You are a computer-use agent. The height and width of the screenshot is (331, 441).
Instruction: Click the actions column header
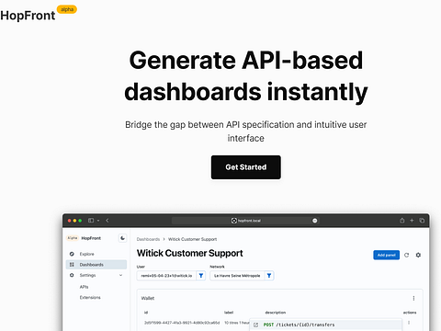410,313
